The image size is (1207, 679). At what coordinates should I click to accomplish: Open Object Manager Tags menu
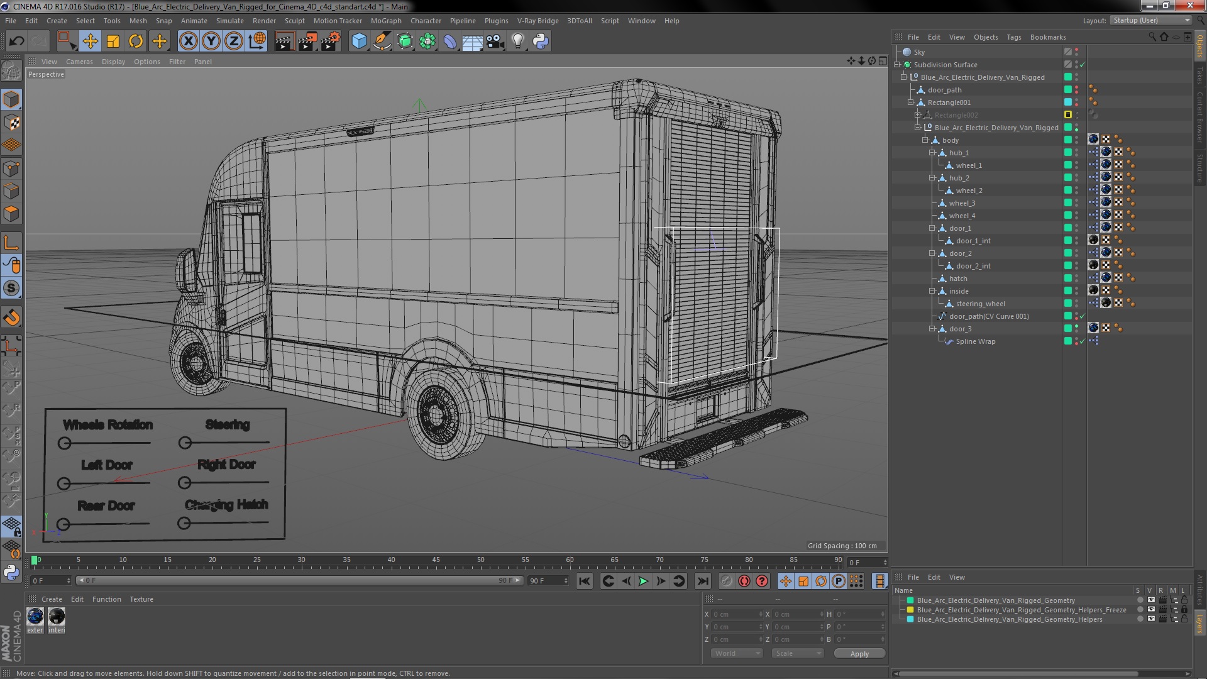(1014, 37)
